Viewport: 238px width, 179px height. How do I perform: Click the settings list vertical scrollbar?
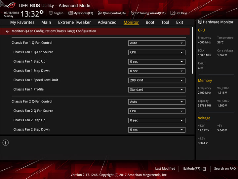click(193, 50)
